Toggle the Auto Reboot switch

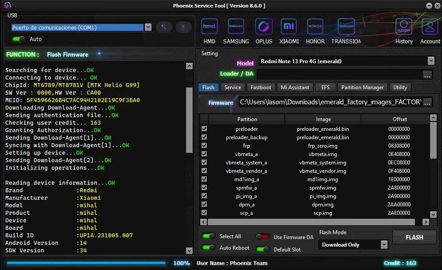point(209,247)
